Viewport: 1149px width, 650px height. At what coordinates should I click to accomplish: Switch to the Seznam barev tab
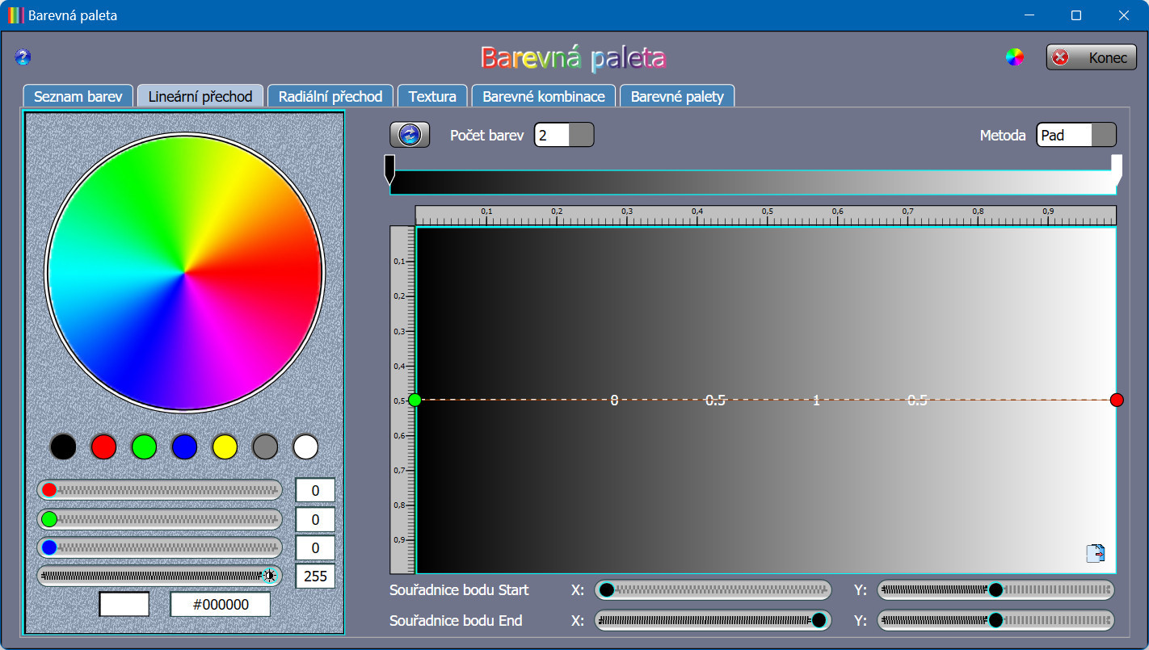(78, 96)
